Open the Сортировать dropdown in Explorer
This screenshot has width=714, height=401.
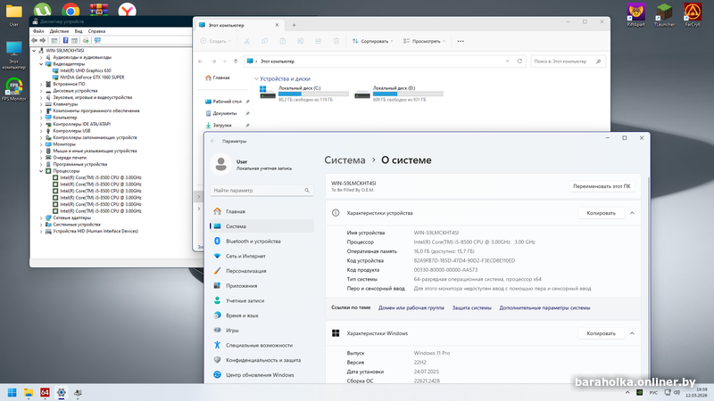(x=375, y=41)
